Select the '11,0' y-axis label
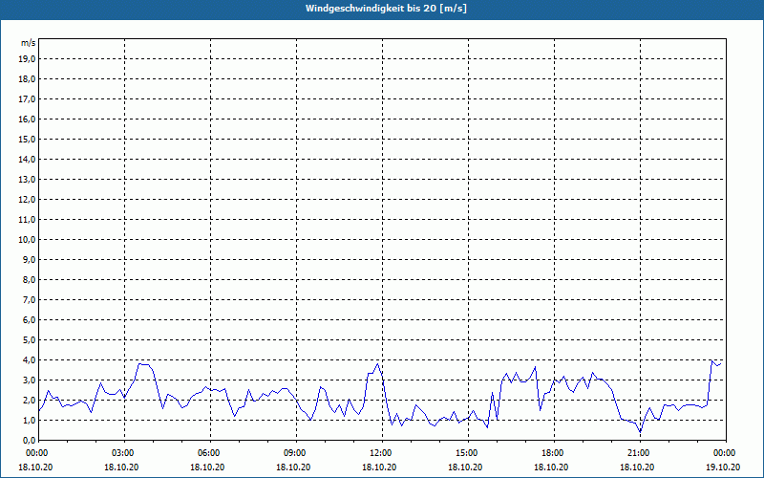Image resolution: width=764 pixels, height=478 pixels. pos(28,220)
